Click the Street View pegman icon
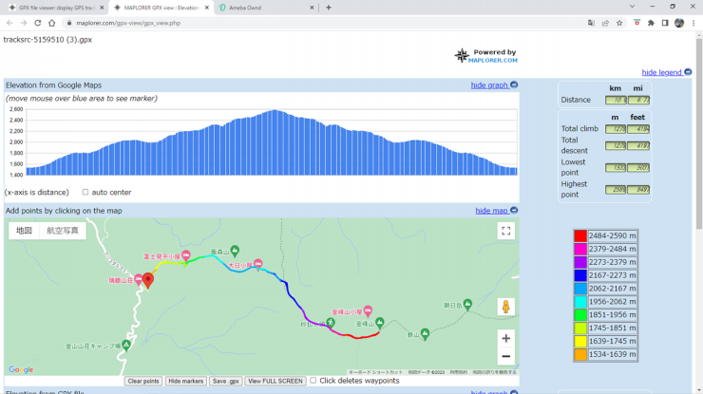This screenshot has height=394, width=703. click(x=505, y=307)
